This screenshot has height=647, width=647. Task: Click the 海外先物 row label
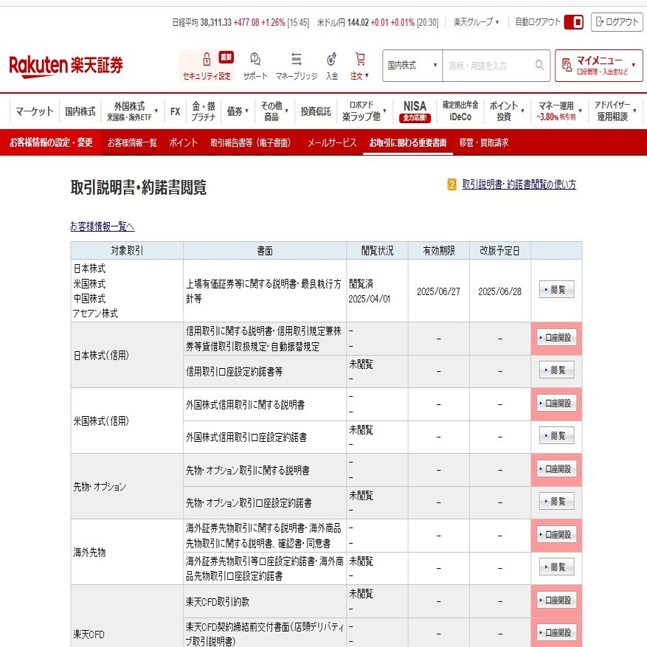89,552
